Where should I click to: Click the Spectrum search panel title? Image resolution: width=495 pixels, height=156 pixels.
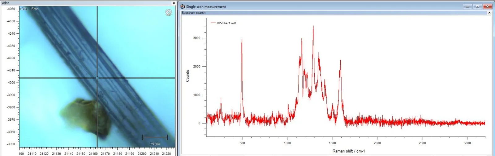pyautogui.click(x=193, y=13)
